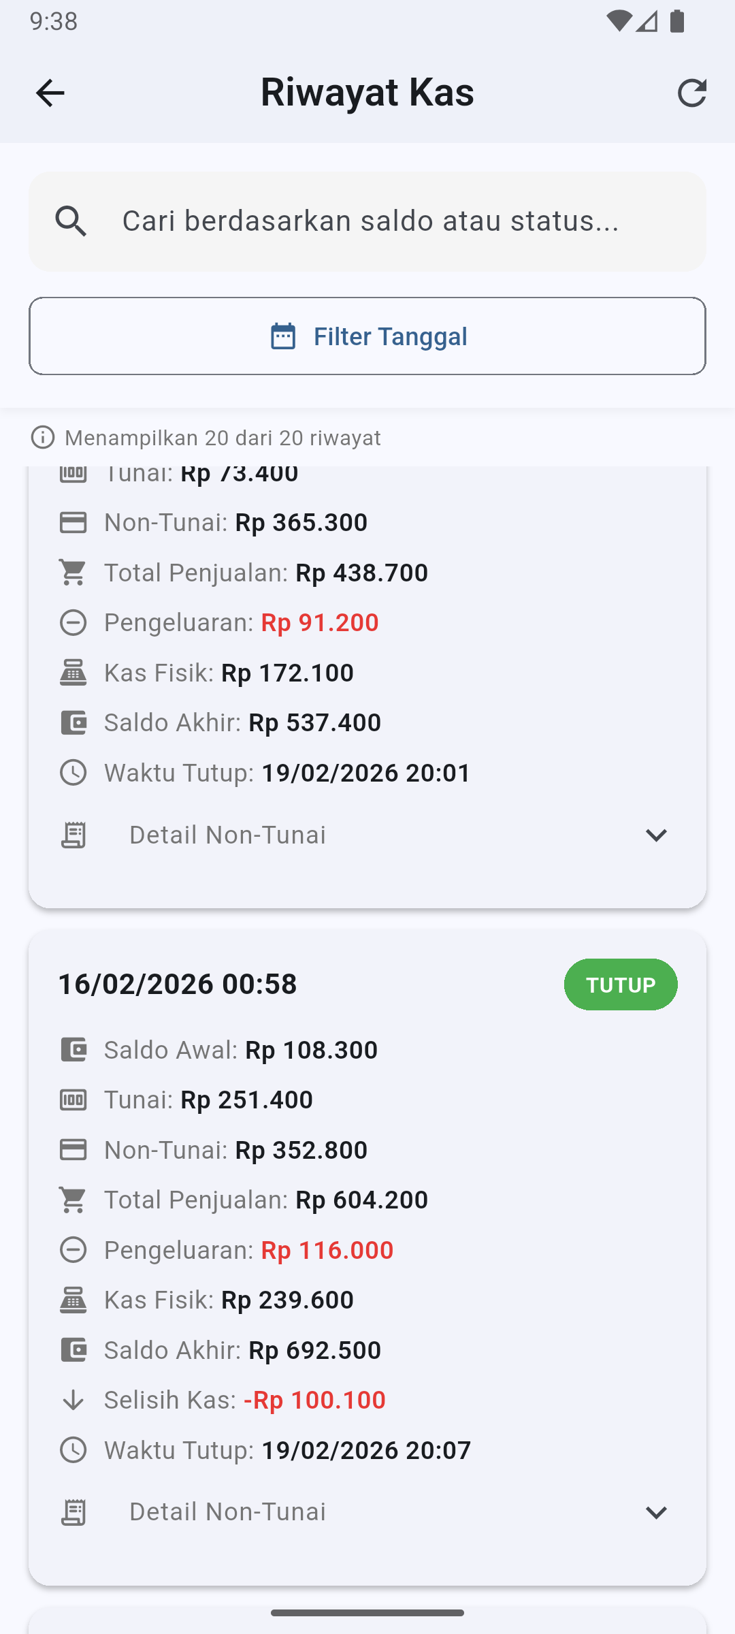Open the chevron on the 16/02/2026 card
The width and height of the screenshot is (735, 1634).
tap(656, 1512)
